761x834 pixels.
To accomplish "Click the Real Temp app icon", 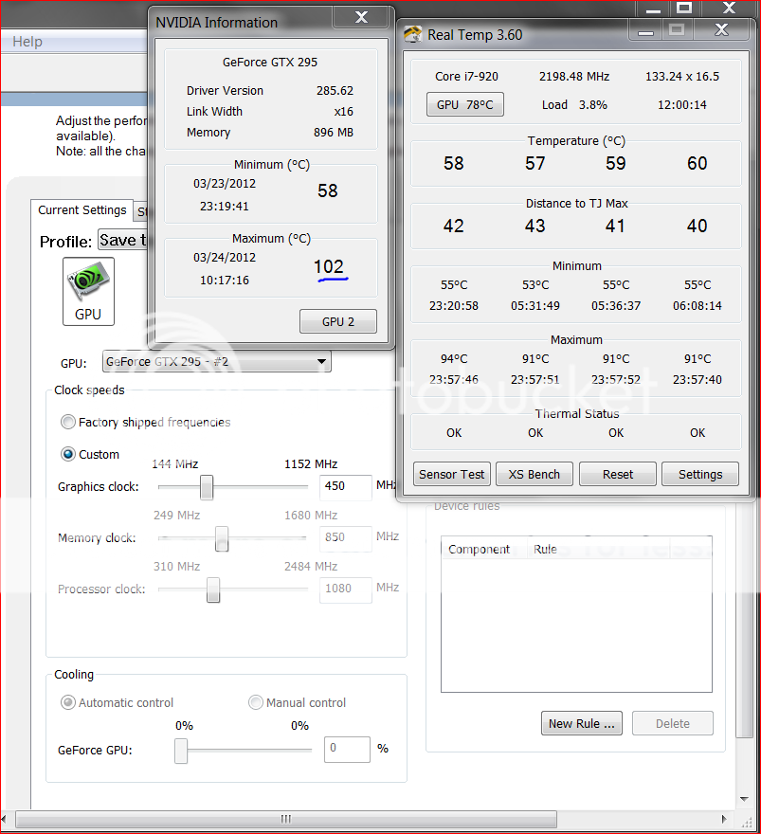I will [x=413, y=35].
